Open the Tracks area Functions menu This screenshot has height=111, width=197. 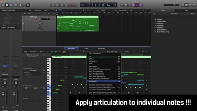38,10
